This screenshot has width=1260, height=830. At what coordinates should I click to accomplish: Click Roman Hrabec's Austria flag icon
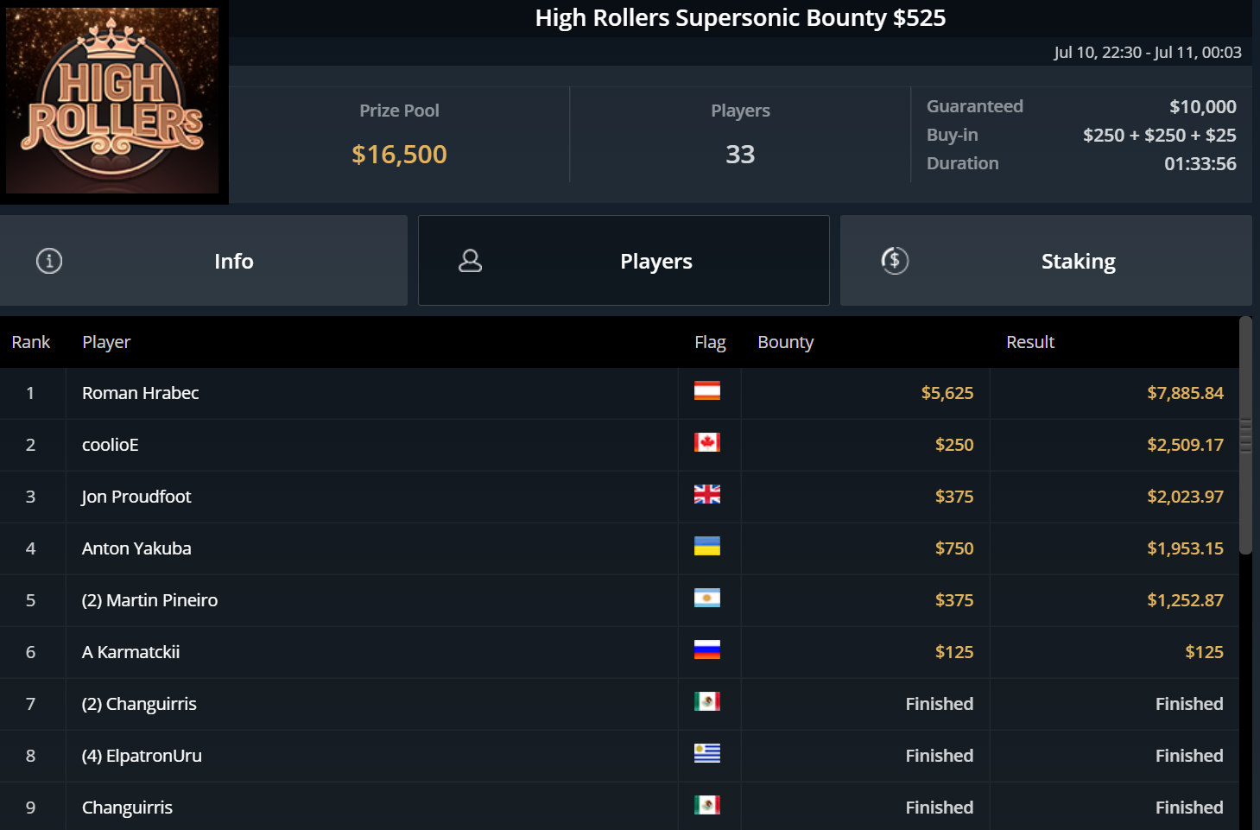coord(706,391)
